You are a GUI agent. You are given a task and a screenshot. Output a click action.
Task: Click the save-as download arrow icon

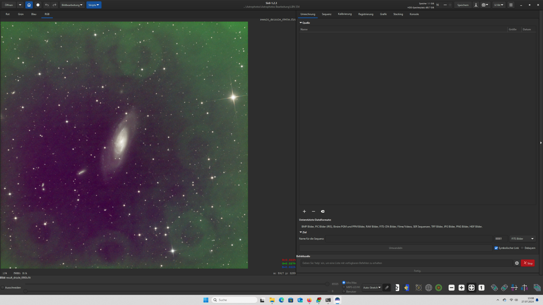click(476, 5)
